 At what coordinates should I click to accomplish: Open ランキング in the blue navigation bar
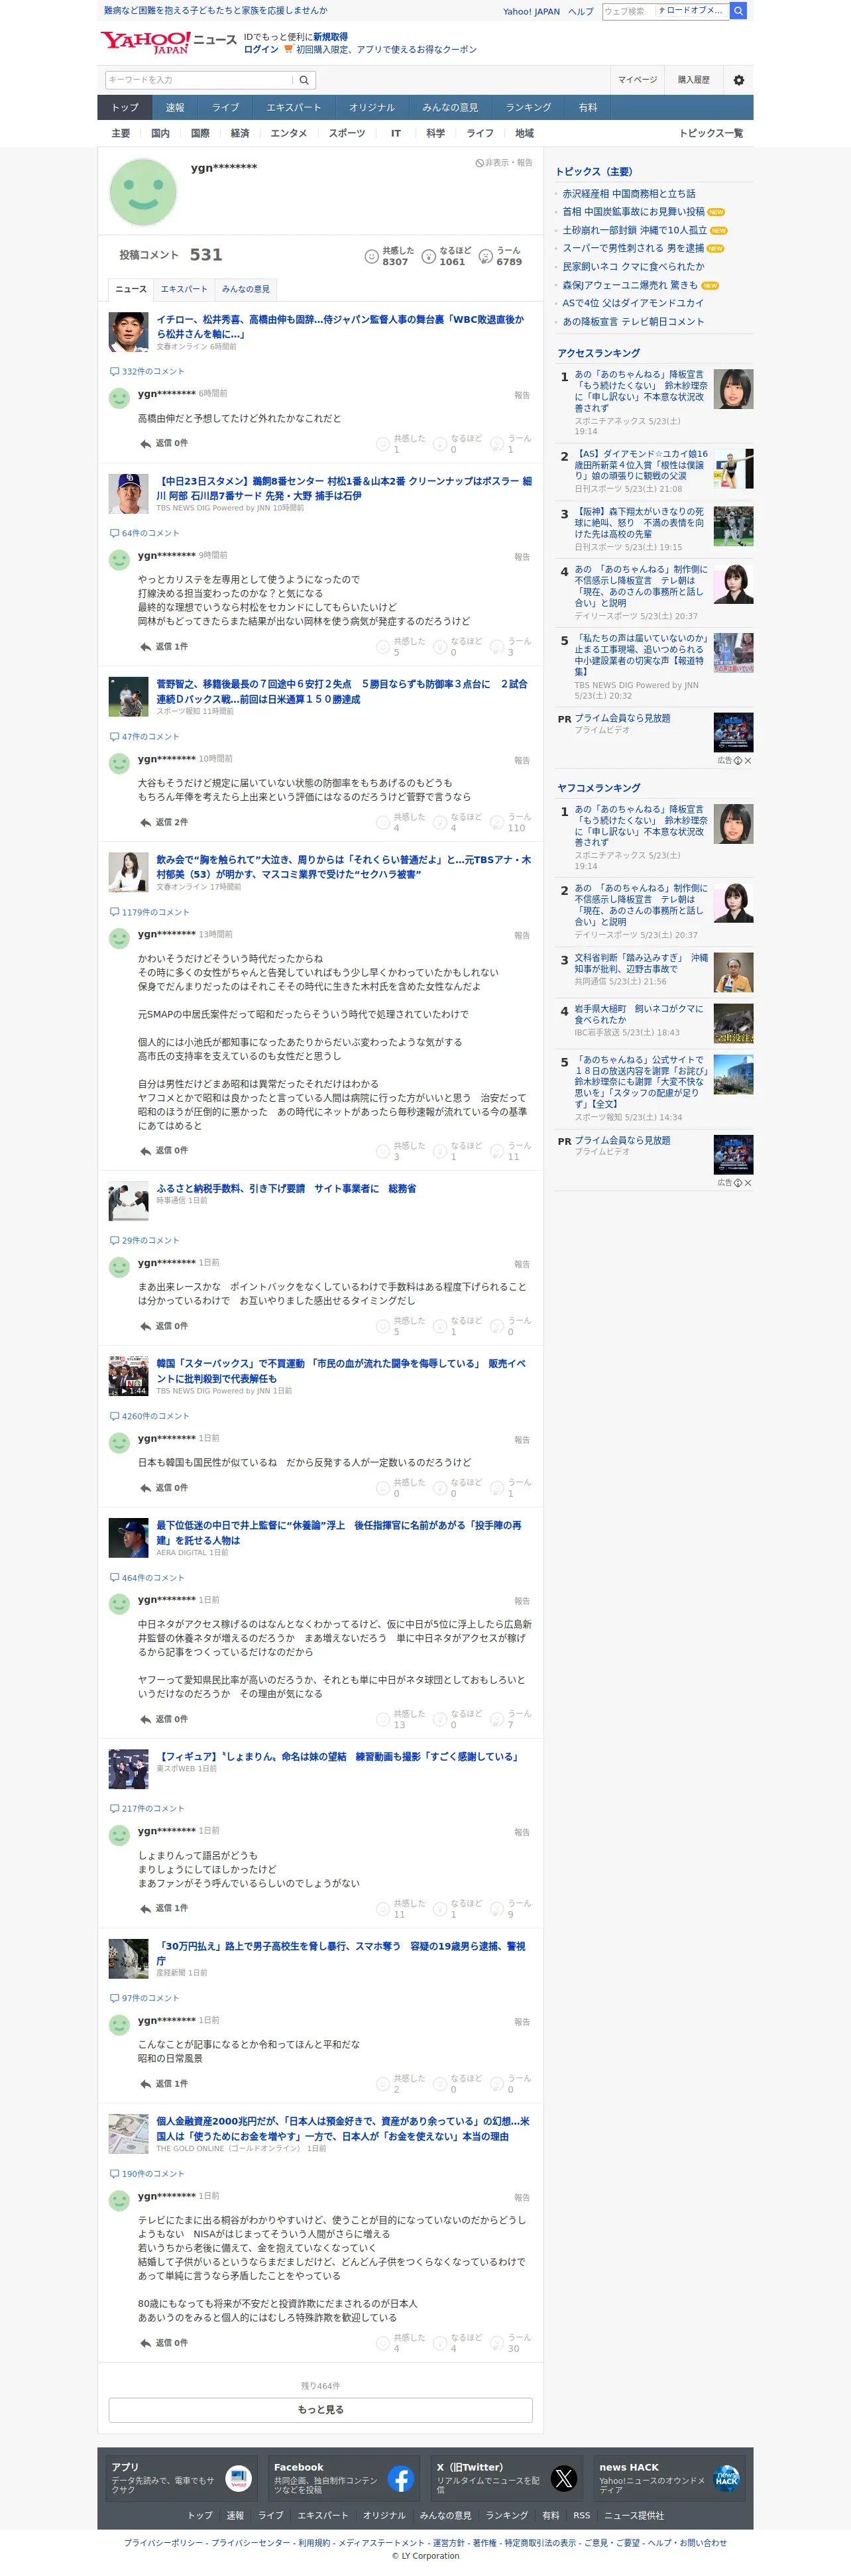[528, 108]
